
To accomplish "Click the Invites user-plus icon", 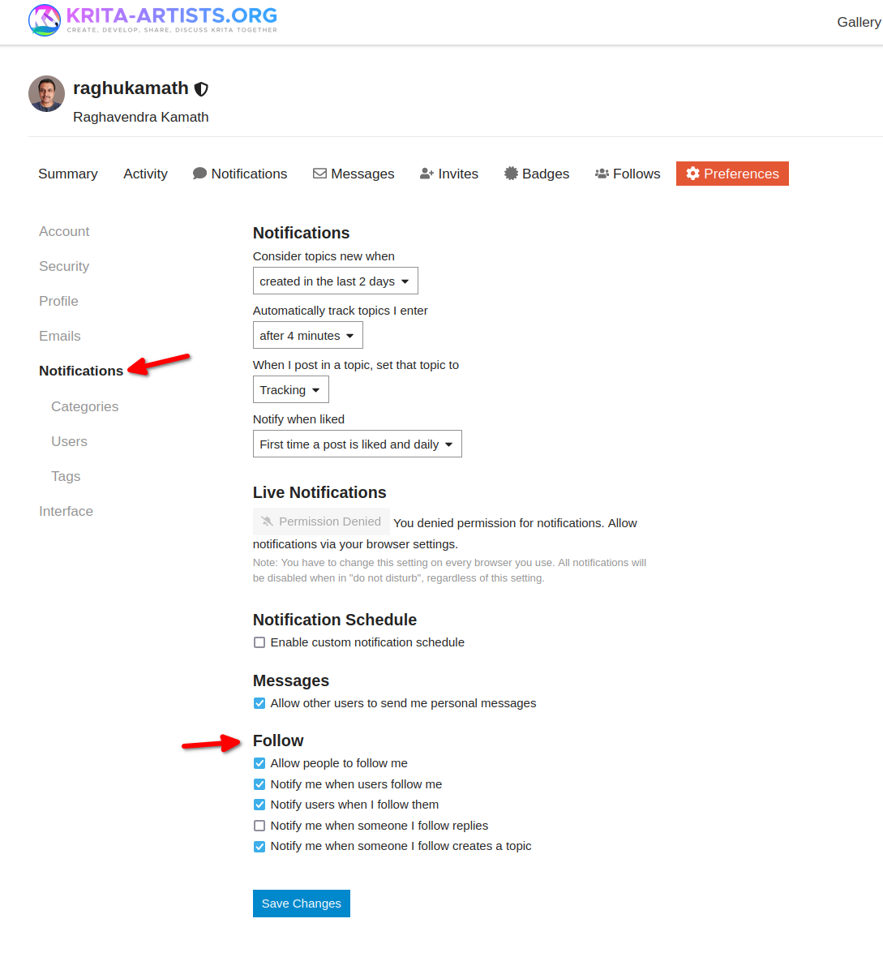I will pyautogui.click(x=426, y=174).
